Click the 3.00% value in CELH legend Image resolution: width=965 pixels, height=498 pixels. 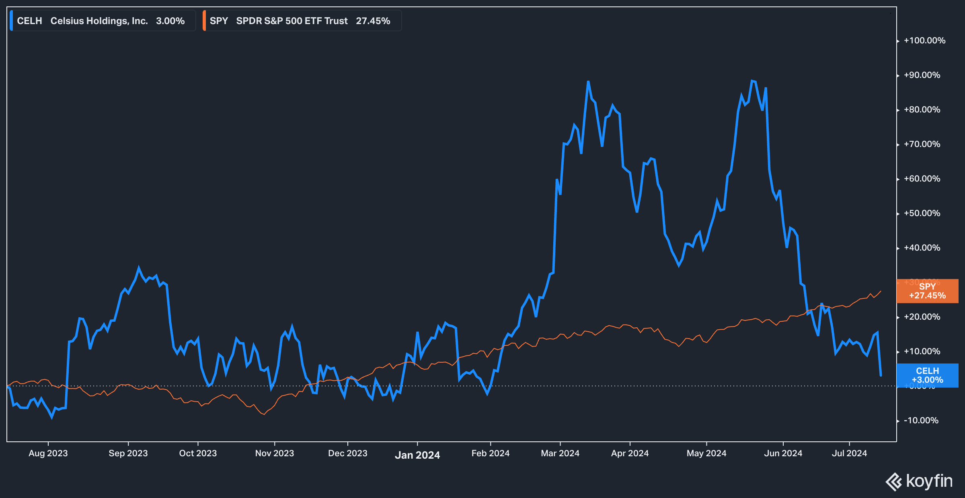point(170,21)
